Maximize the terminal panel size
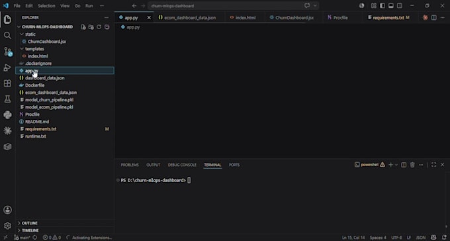The height and width of the screenshot is (241, 450). (x=434, y=165)
